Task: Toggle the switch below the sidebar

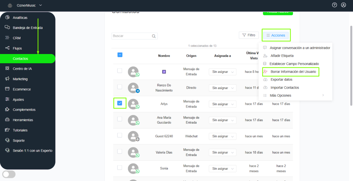Action: [9, 174]
